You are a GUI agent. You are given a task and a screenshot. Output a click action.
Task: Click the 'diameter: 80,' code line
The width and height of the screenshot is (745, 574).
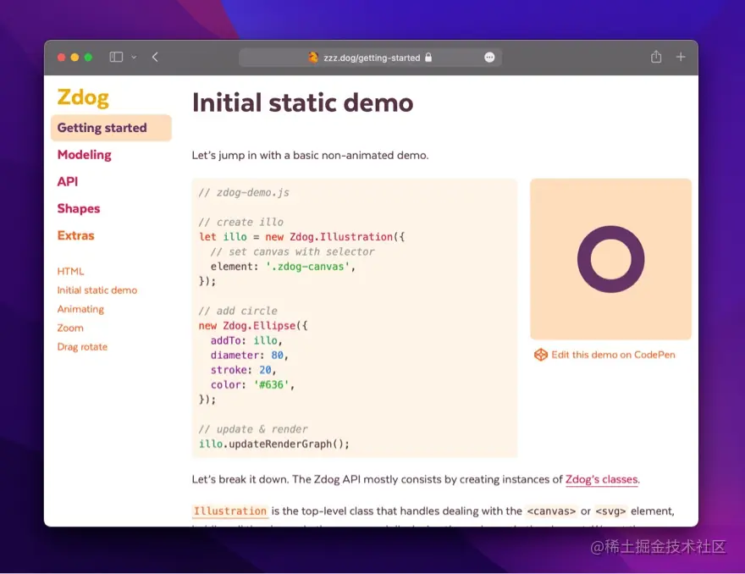click(250, 355)
